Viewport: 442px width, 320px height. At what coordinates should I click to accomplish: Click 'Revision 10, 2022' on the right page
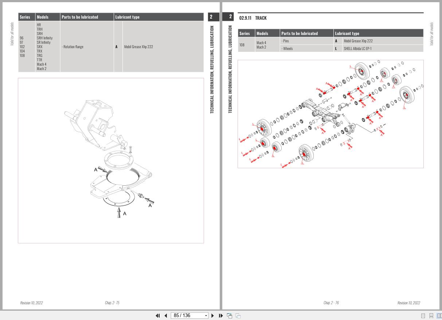click(408, 303)
